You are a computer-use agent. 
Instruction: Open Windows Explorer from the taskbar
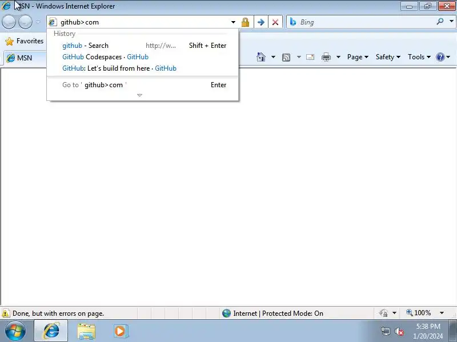[86, 331]
